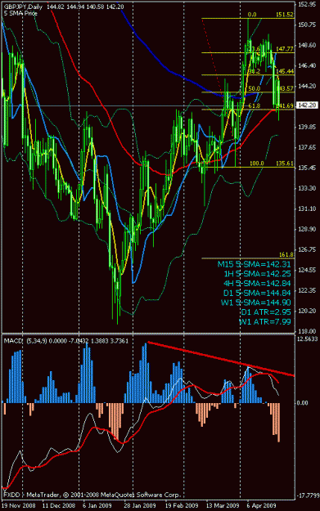Screen dimensions: 320x511
Task: Select price scale value 146.40
Action: click(307, 65)
